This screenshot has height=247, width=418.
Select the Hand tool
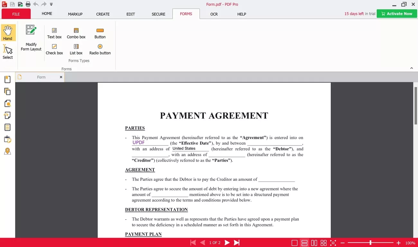click(x=8, y=32)
